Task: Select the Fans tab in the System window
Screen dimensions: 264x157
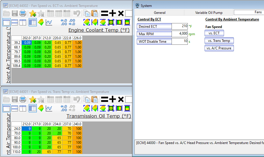Action: click(249, 12)
